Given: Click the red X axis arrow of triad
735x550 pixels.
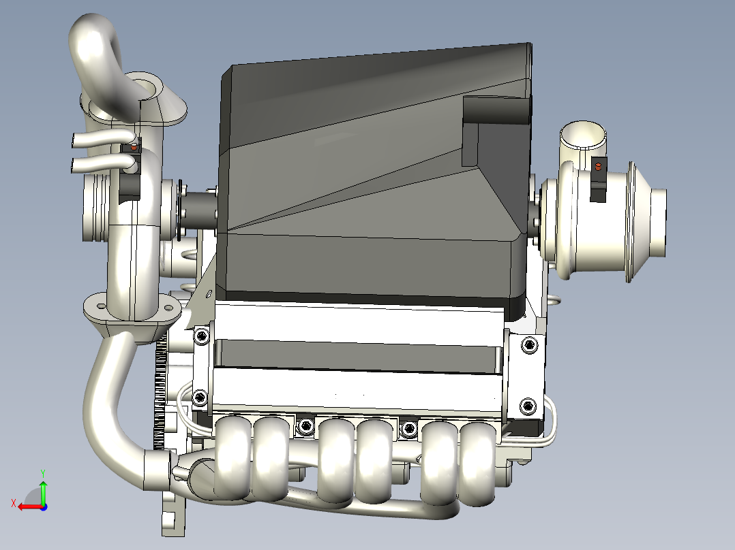Looking at the screenshot, I should [x=29, y=506].
